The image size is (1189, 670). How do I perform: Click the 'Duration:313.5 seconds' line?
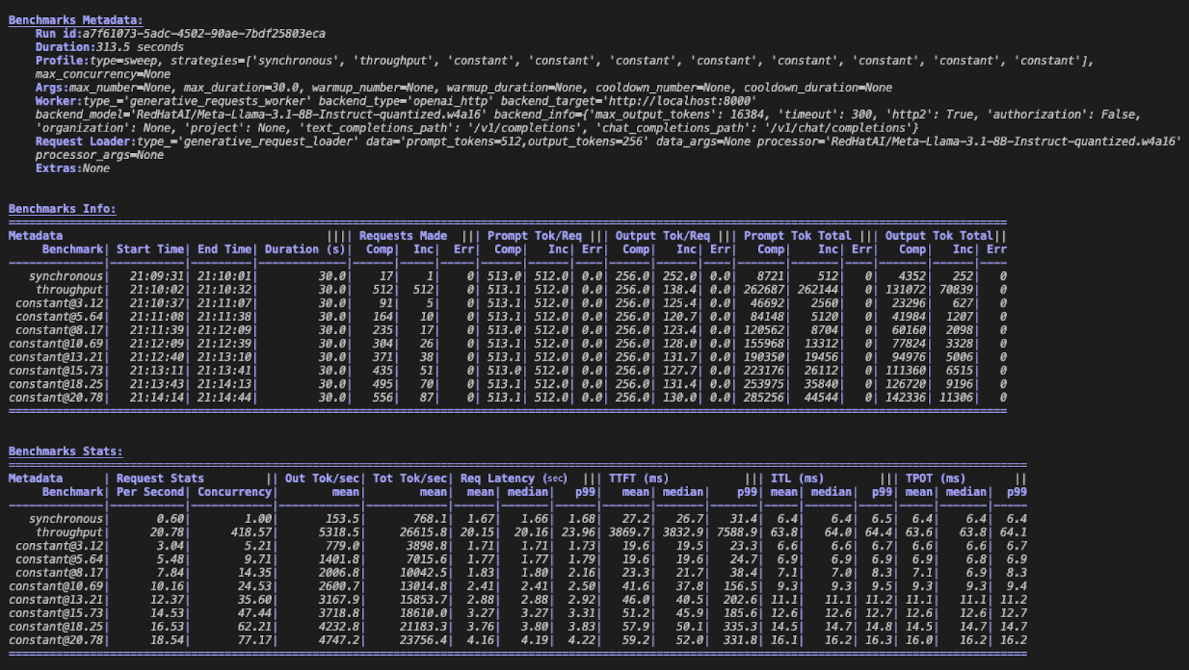[109, 47]
